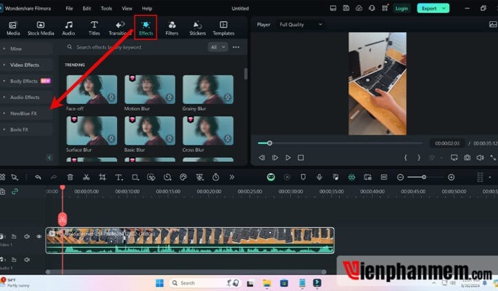Select the Face-off effect thumbnail

coord(91,89)
